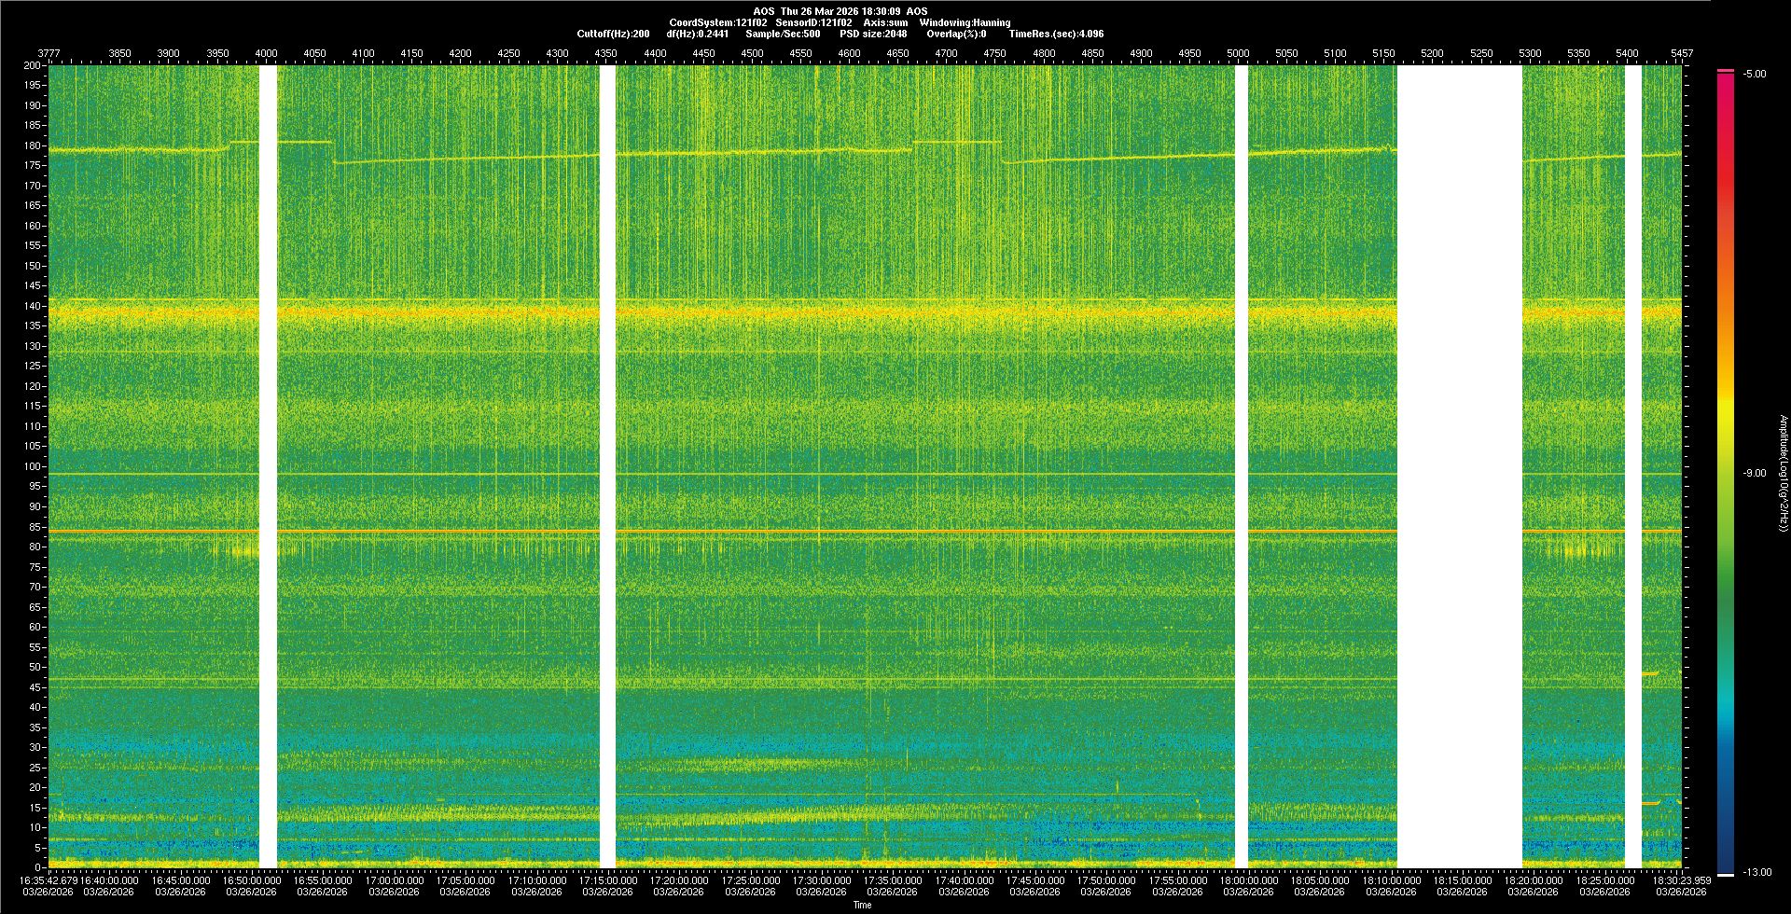Click the SensorID:121f02 header label
Screen dimensions: 1791x914
[x=813, y=22]
